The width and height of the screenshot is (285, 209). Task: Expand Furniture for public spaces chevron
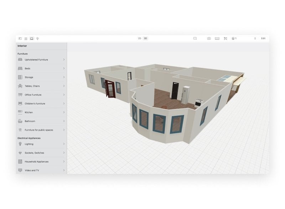coord(64,130)
